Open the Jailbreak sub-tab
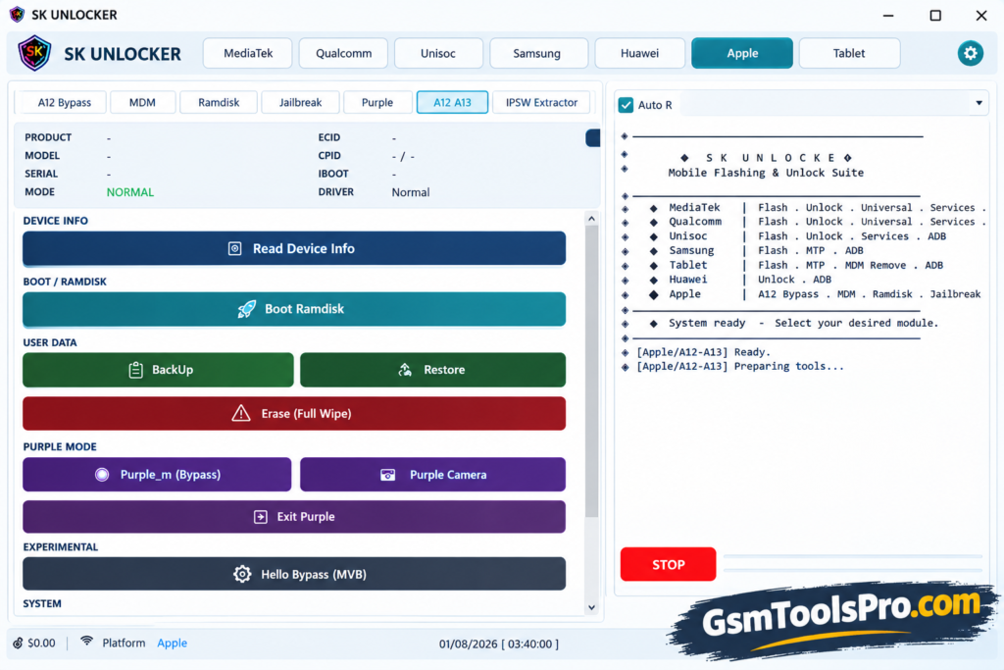This screenshot has height=670, width=1004. click(x=300, y=102)
